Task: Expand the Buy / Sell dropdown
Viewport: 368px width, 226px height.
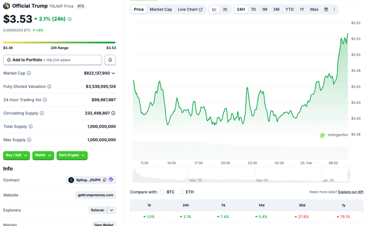Action: pos(17,155)
